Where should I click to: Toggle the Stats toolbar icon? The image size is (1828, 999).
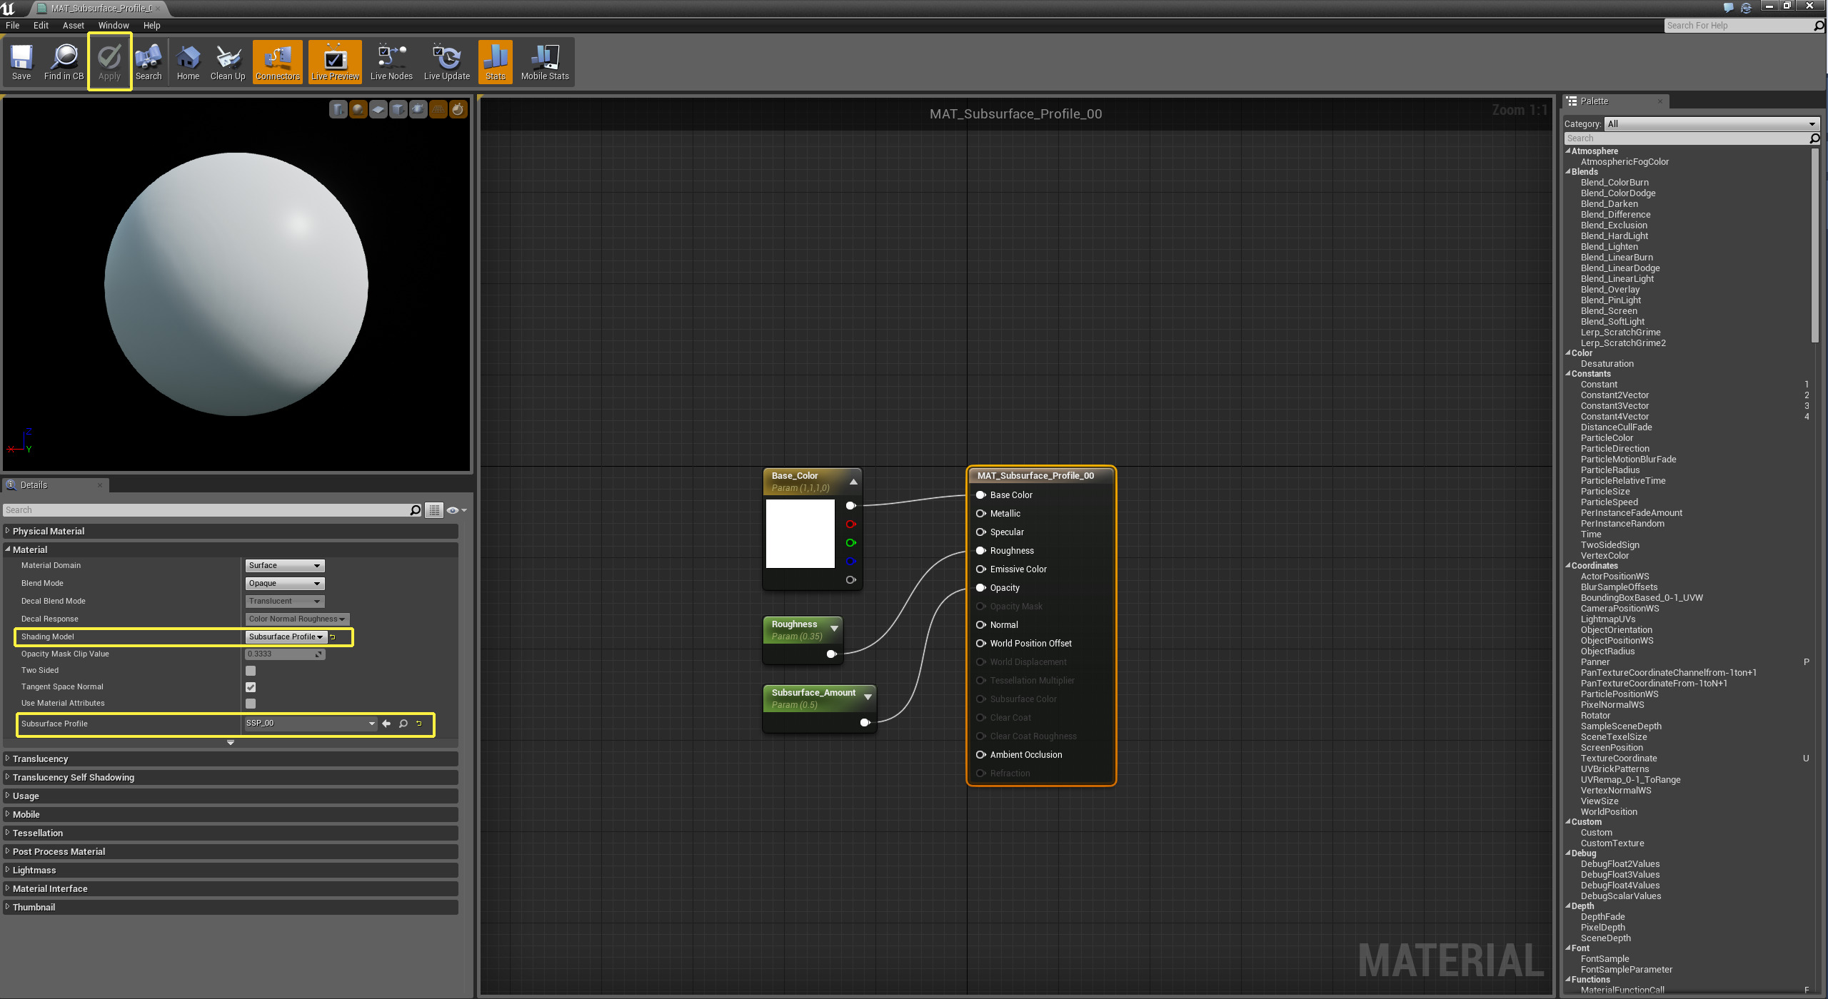pos(495,61)
